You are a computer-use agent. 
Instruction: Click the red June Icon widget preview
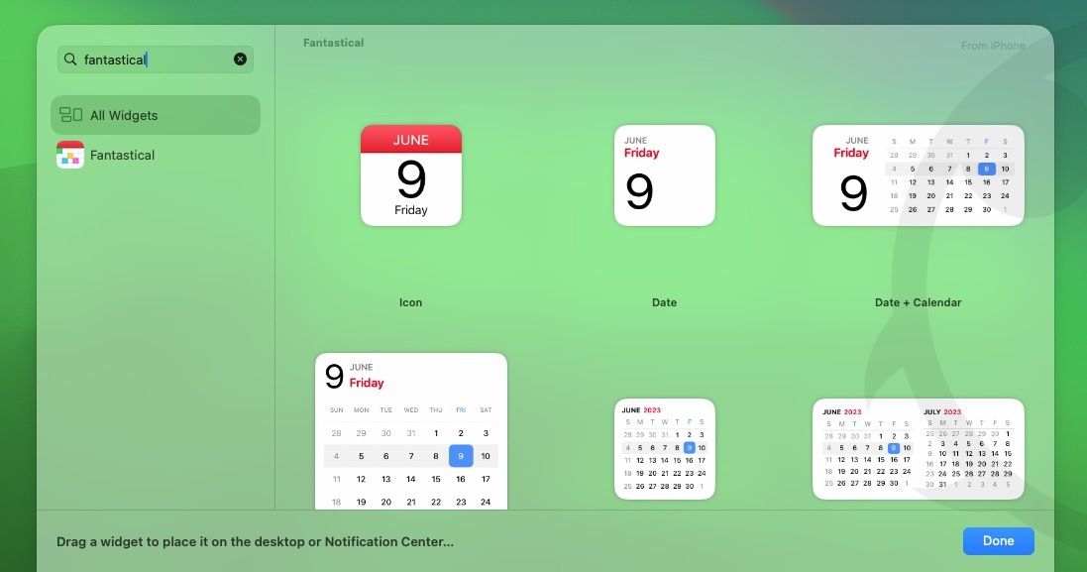pyautogui.click(x=410, y=174)
